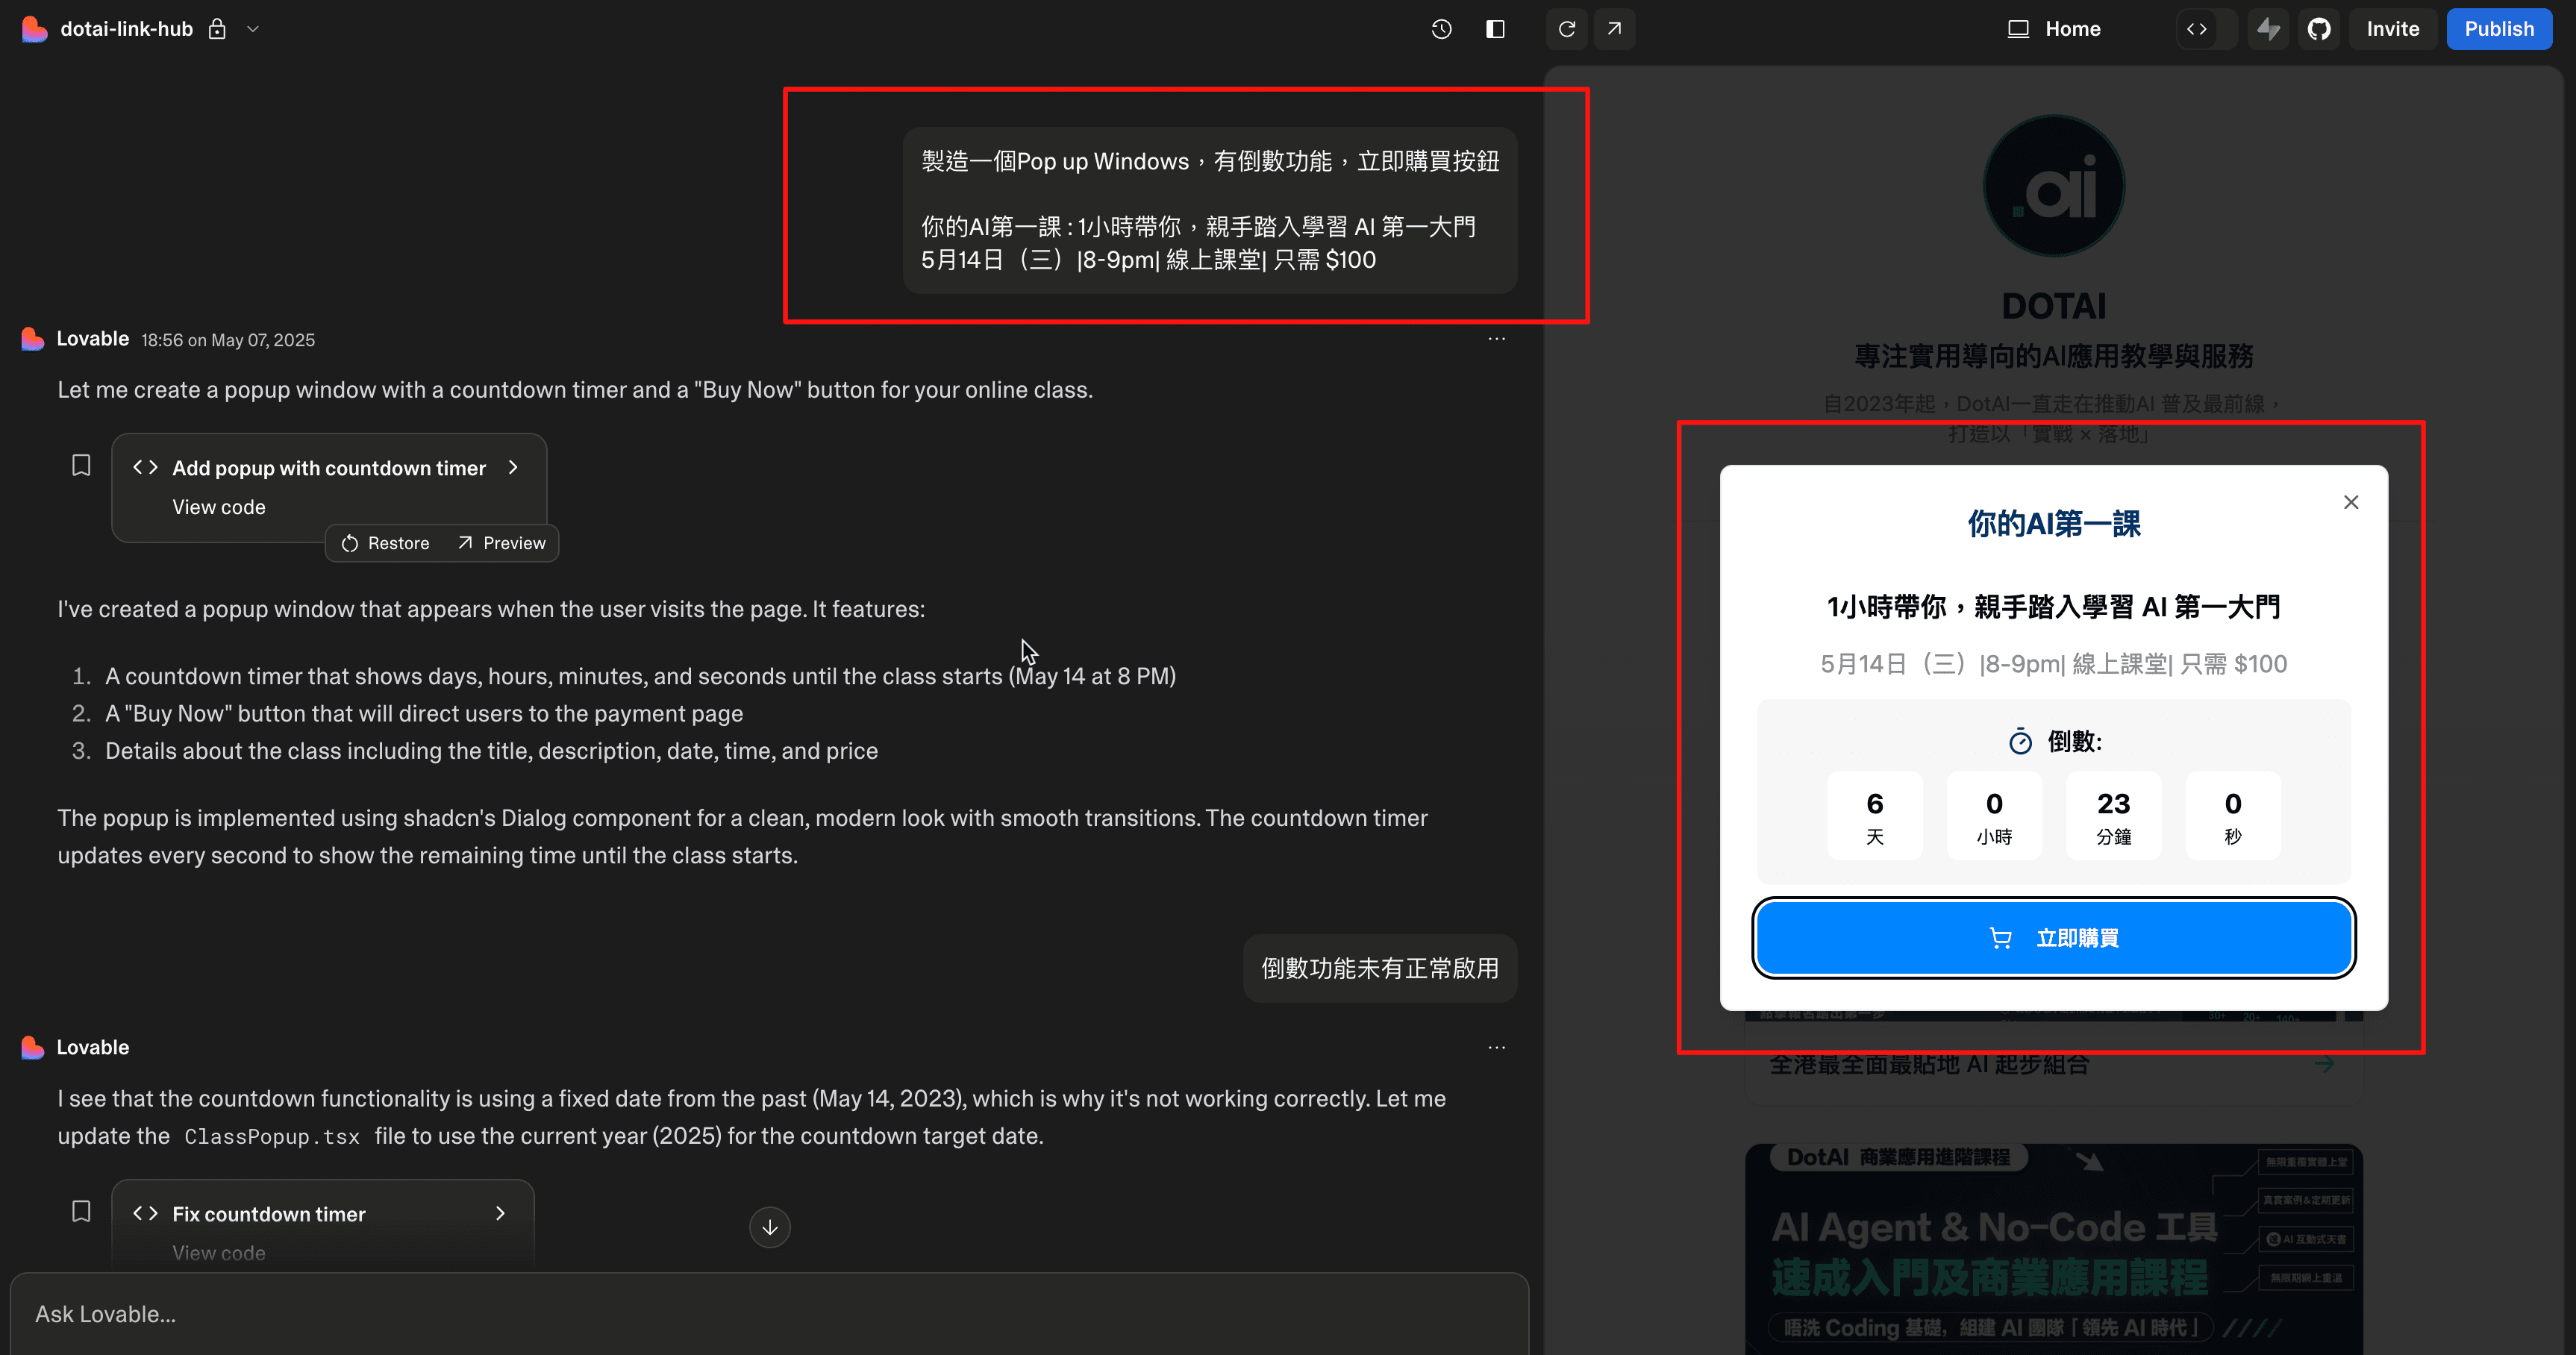
Task: Refresh the preview with the reload icon
Action: tap(1567, 29)
